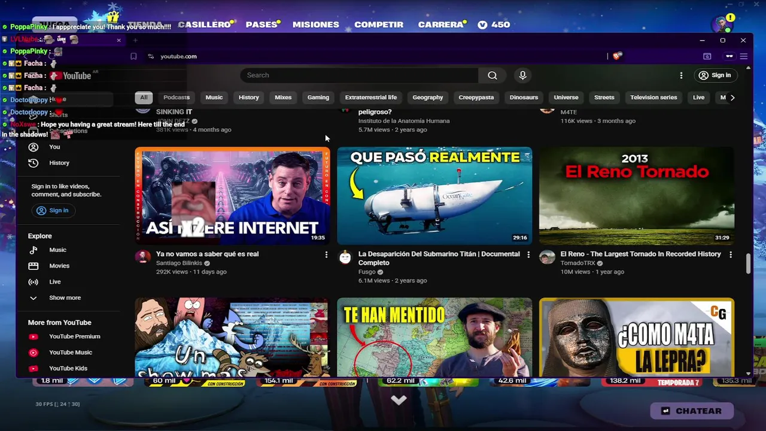Open 'El Reno - The Largest Tornado' title

click(640, 254)
